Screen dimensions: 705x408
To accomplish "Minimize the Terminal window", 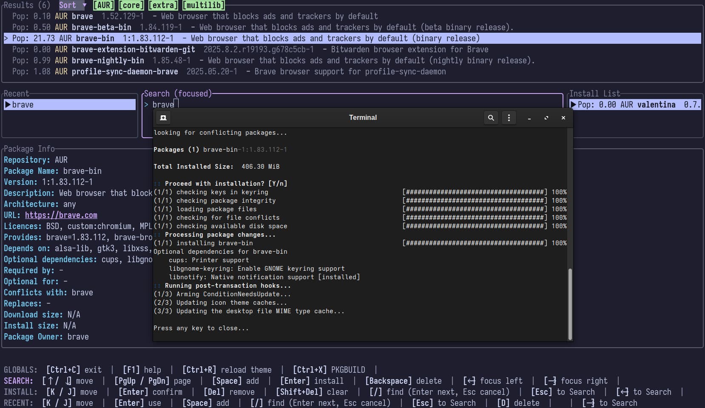I will coord(529,118).
